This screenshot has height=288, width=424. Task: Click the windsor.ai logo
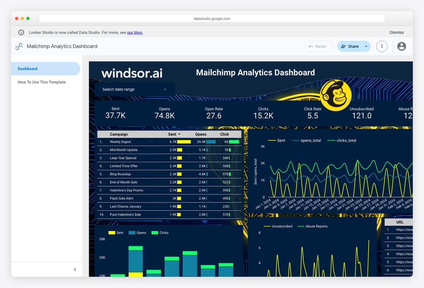pos(132,73)
